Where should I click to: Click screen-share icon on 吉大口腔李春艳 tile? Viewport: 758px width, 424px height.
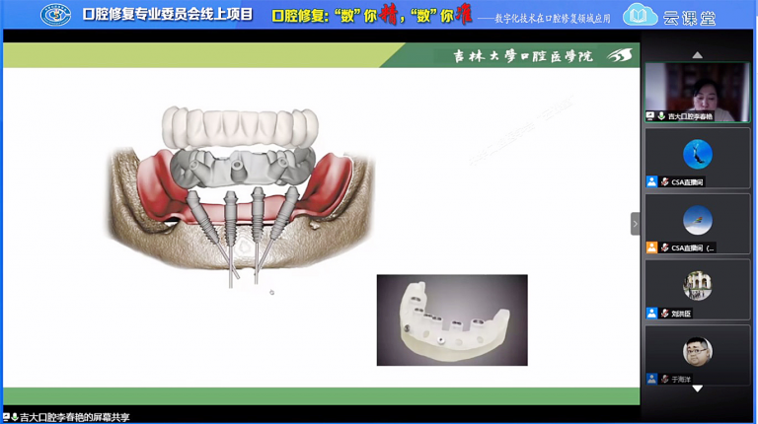[651, 116]
